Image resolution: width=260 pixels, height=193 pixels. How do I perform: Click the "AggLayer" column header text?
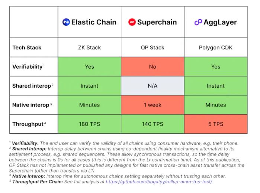coord(220,22)
